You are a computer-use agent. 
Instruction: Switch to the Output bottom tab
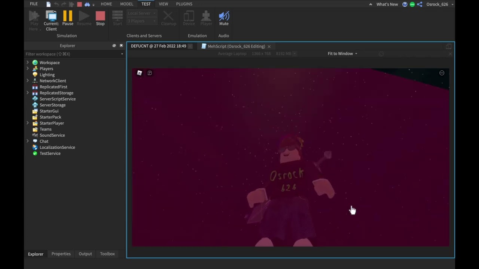[x=85, y=254]
